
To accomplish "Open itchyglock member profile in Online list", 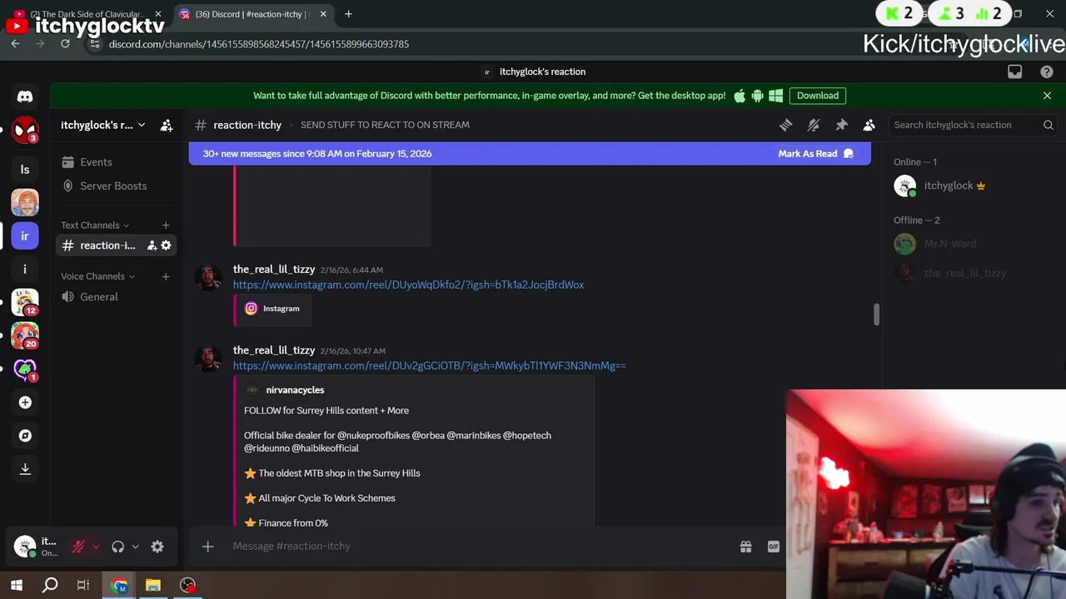I will click(x=970, y=186).
